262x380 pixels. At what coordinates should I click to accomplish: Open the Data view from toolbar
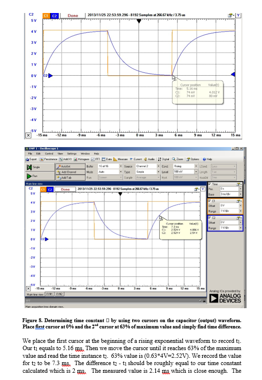coord(107,159)
